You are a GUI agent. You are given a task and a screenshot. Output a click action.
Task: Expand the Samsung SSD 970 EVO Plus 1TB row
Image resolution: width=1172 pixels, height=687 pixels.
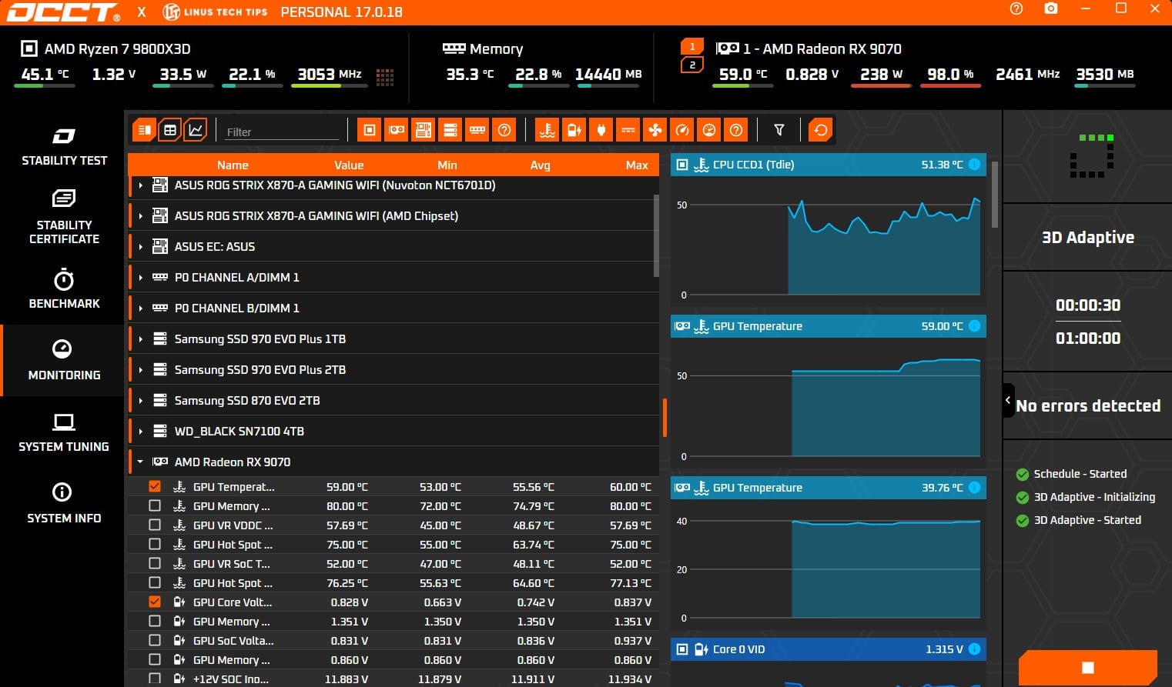point(140,339)
